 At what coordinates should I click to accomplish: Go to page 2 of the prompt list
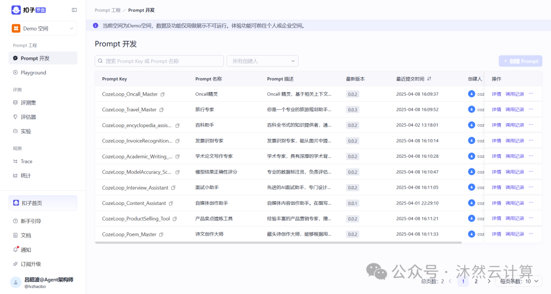[475, 281]
